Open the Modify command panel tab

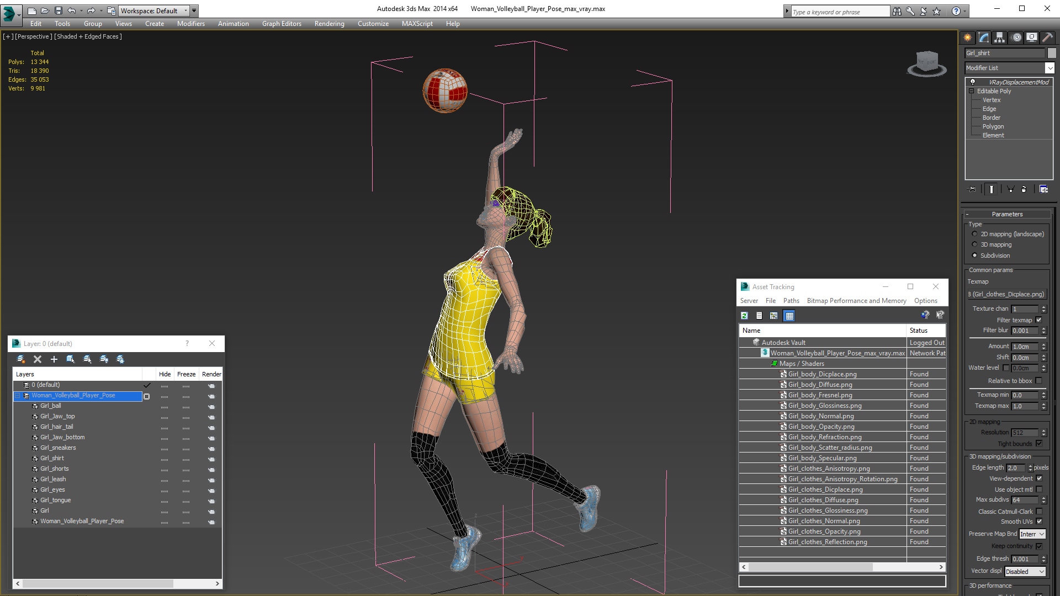[x=984, y=38]
